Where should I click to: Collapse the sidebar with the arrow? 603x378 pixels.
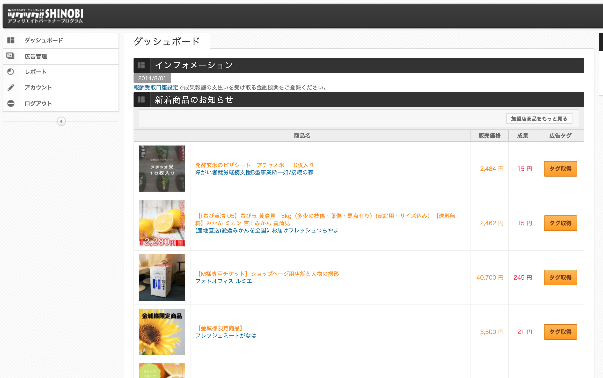[x=61, y=121]
